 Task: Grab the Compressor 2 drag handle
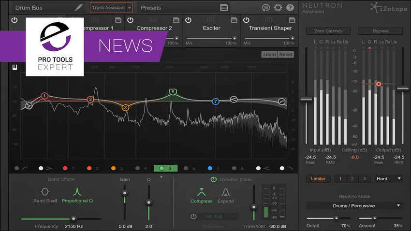(153, 19)
